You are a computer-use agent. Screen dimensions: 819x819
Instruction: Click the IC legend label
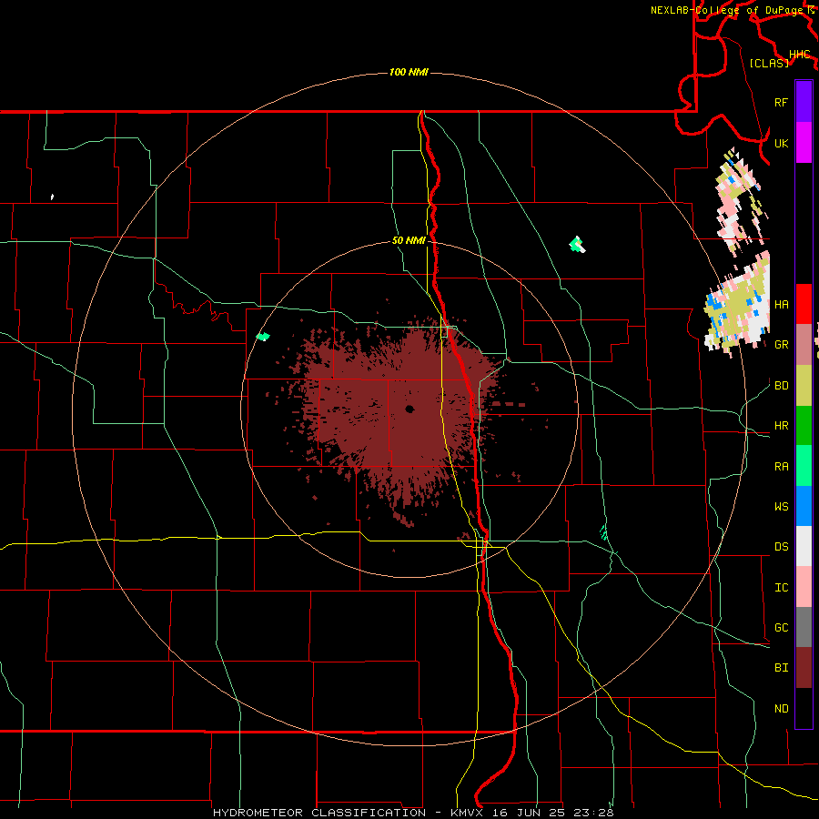(781, 588)
